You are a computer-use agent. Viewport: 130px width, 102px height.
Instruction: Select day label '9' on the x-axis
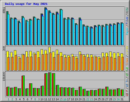click(39, 99)
